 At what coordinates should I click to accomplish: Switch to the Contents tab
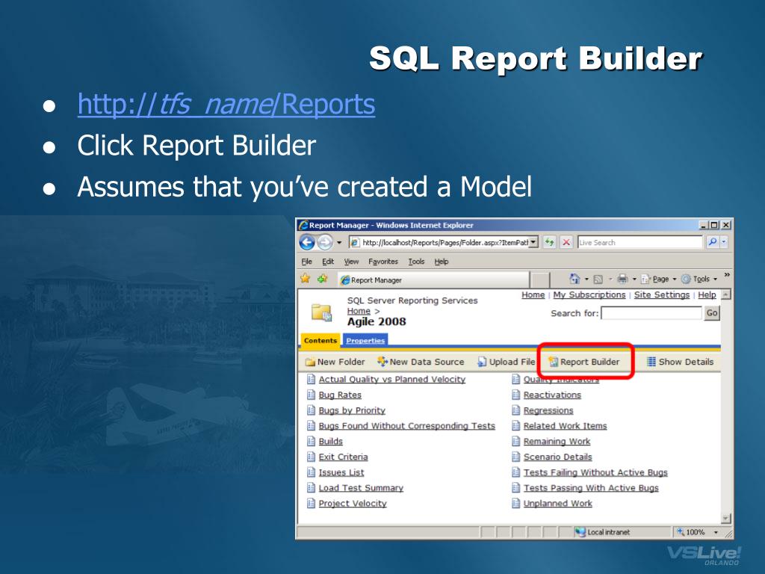pyautogui.click(x=320, y=340)
